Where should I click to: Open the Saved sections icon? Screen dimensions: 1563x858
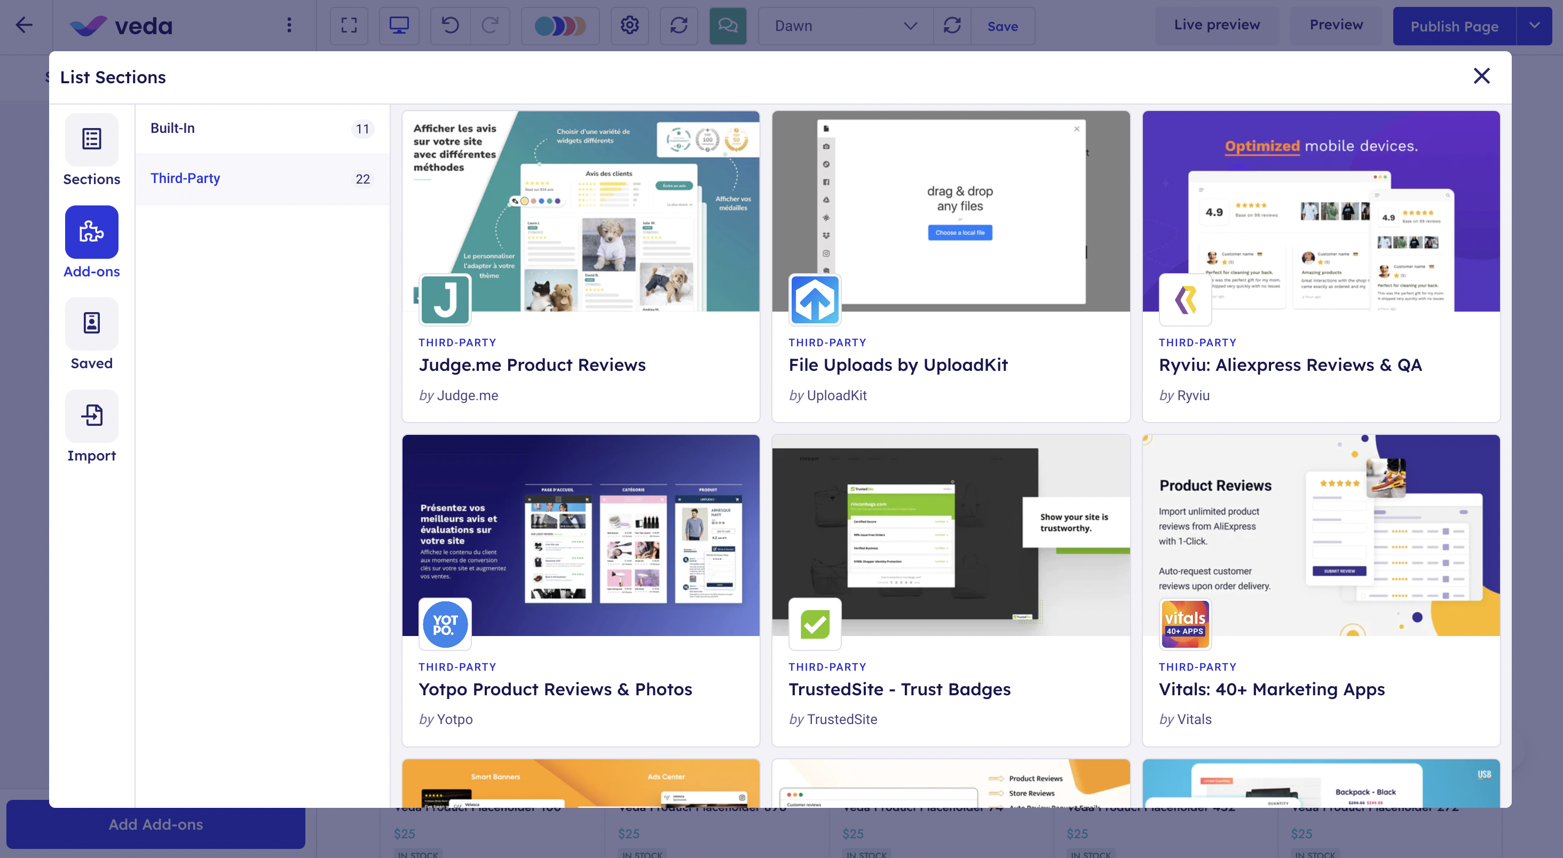point(92,324)
